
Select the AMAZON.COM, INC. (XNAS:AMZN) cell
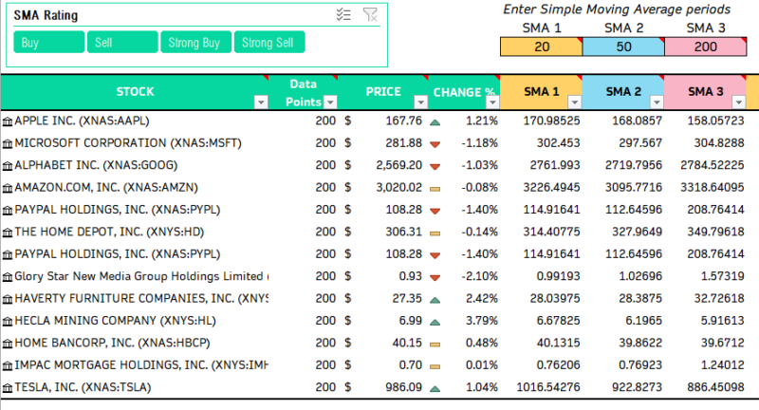pos(135,187)
